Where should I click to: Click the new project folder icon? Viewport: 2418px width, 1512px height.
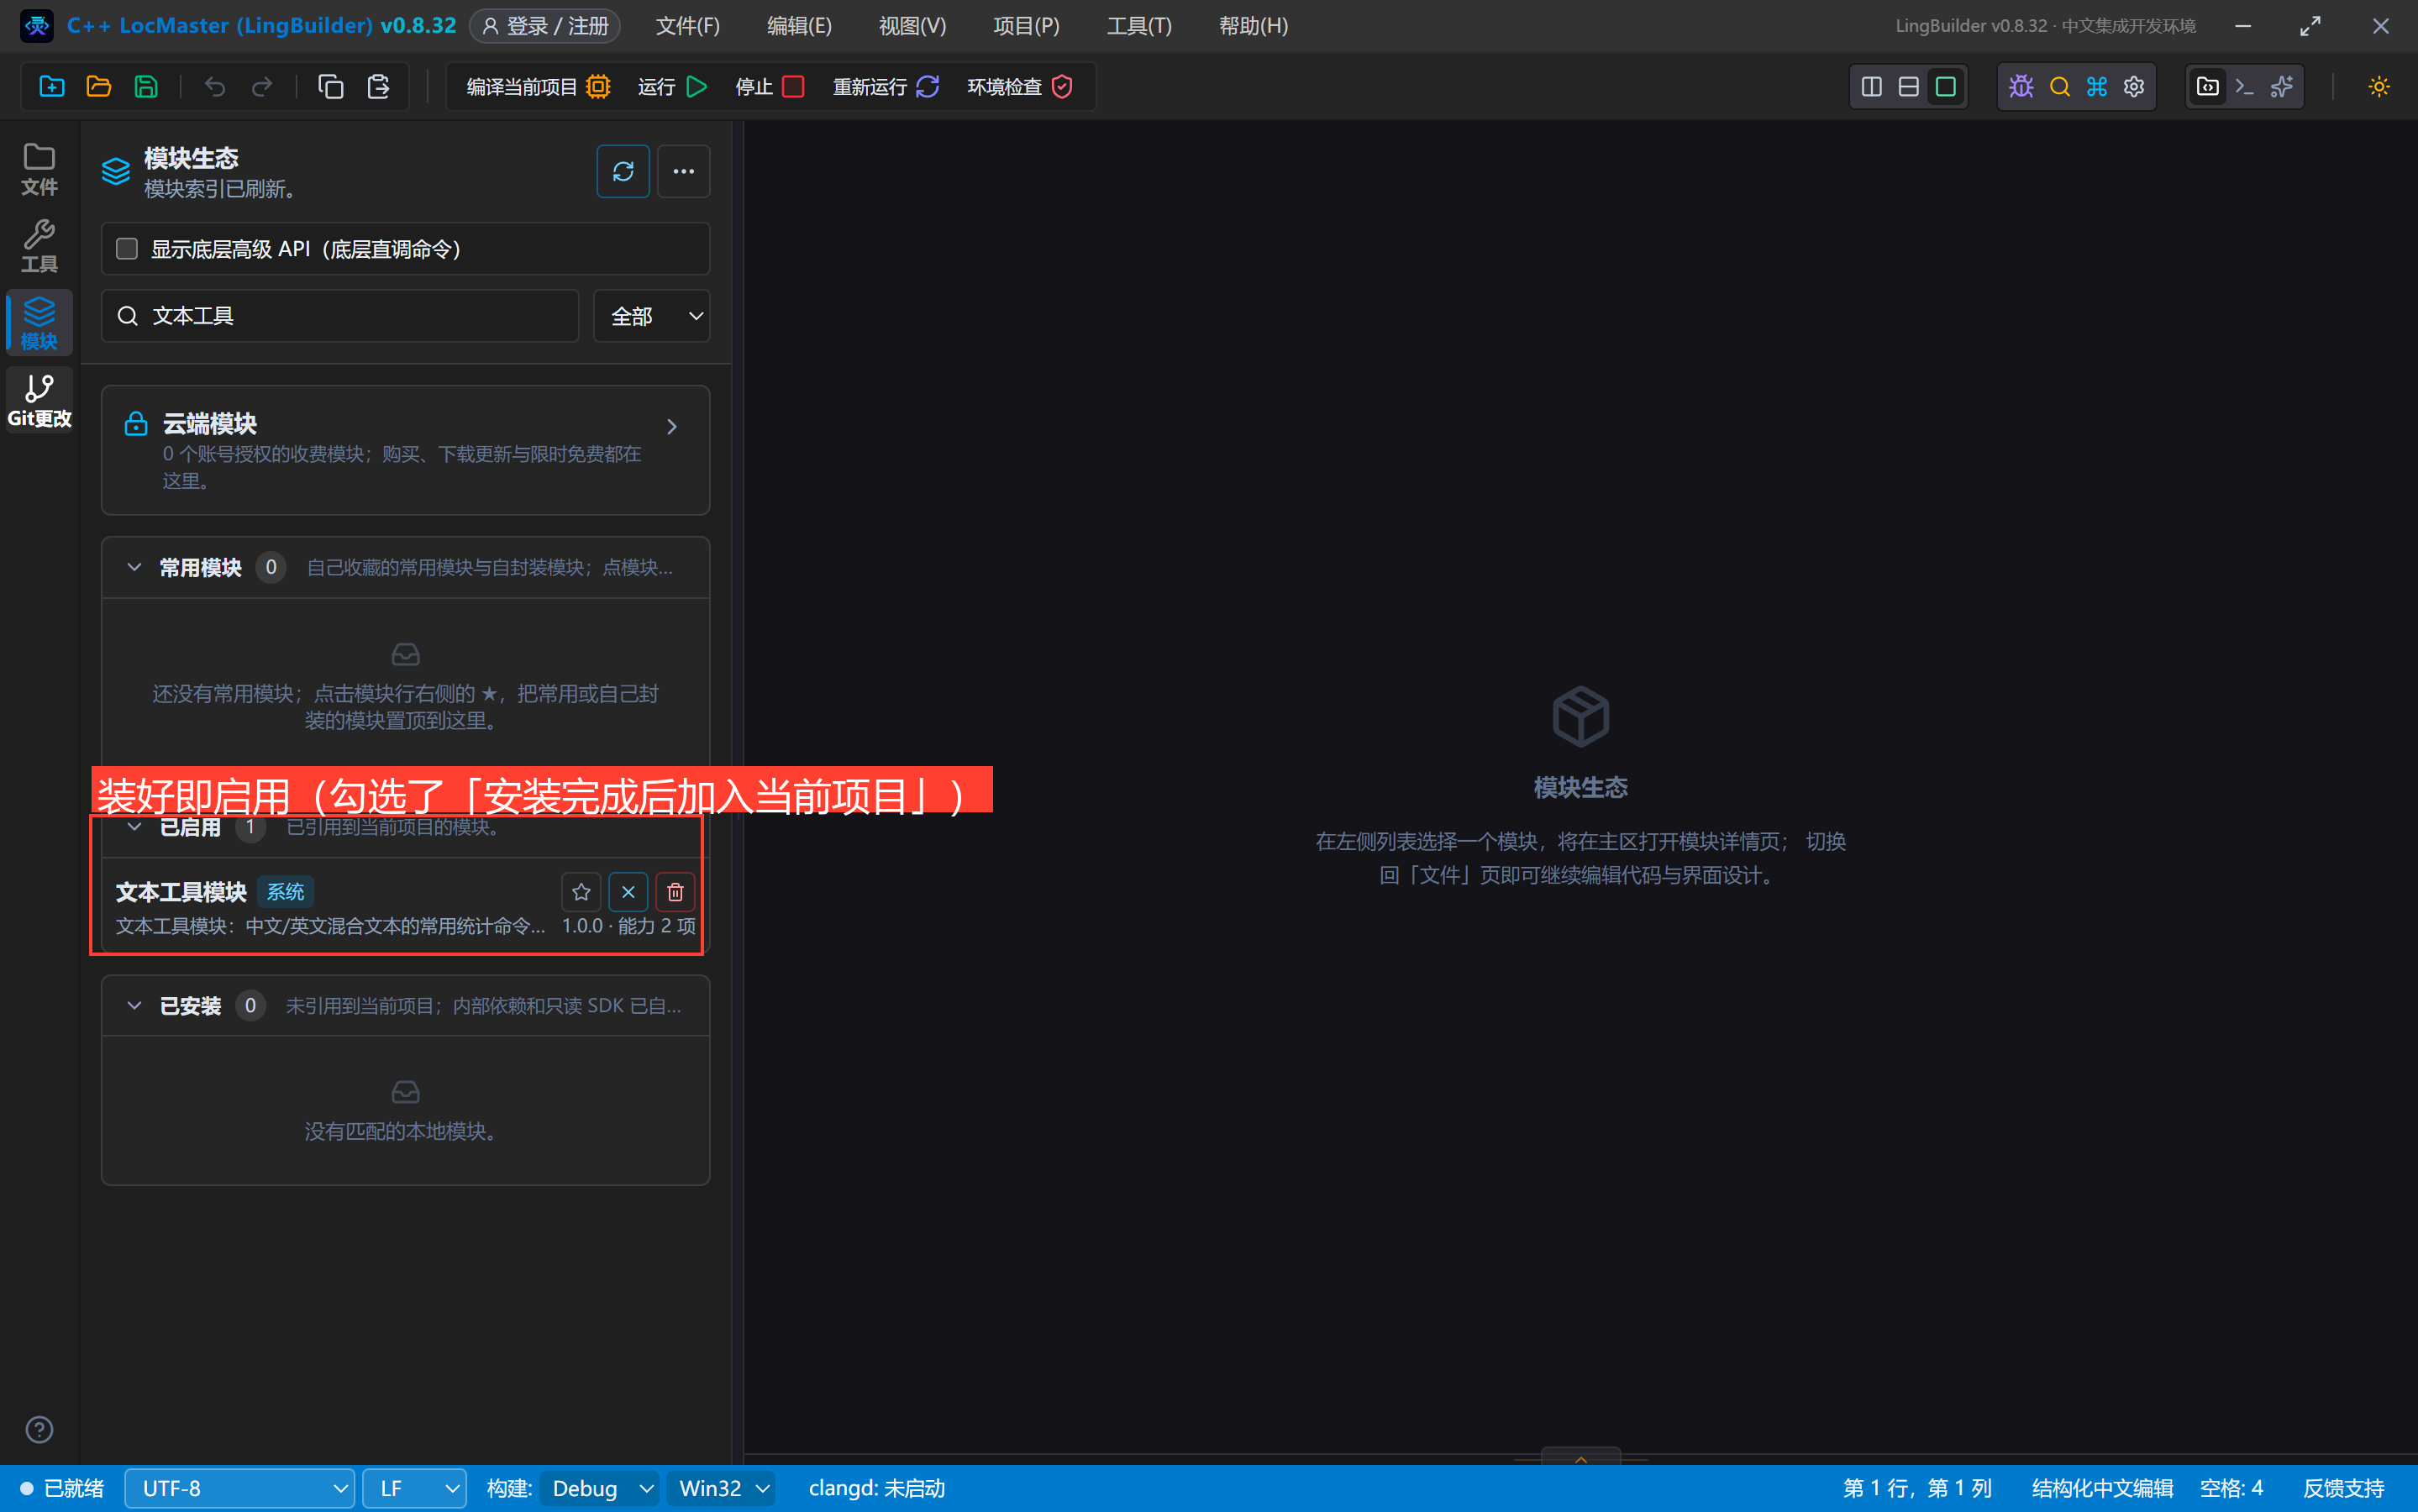pyautogui.click(x=51, y=87)
